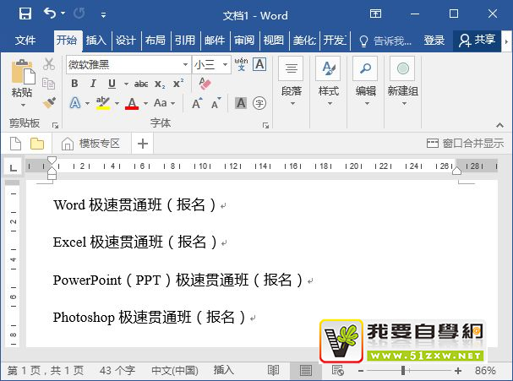Viewport: 513px width, 381px height.
Task: Customize the Quick Access Toolbar
Action: pyautogui.click(x=103, y=14)
